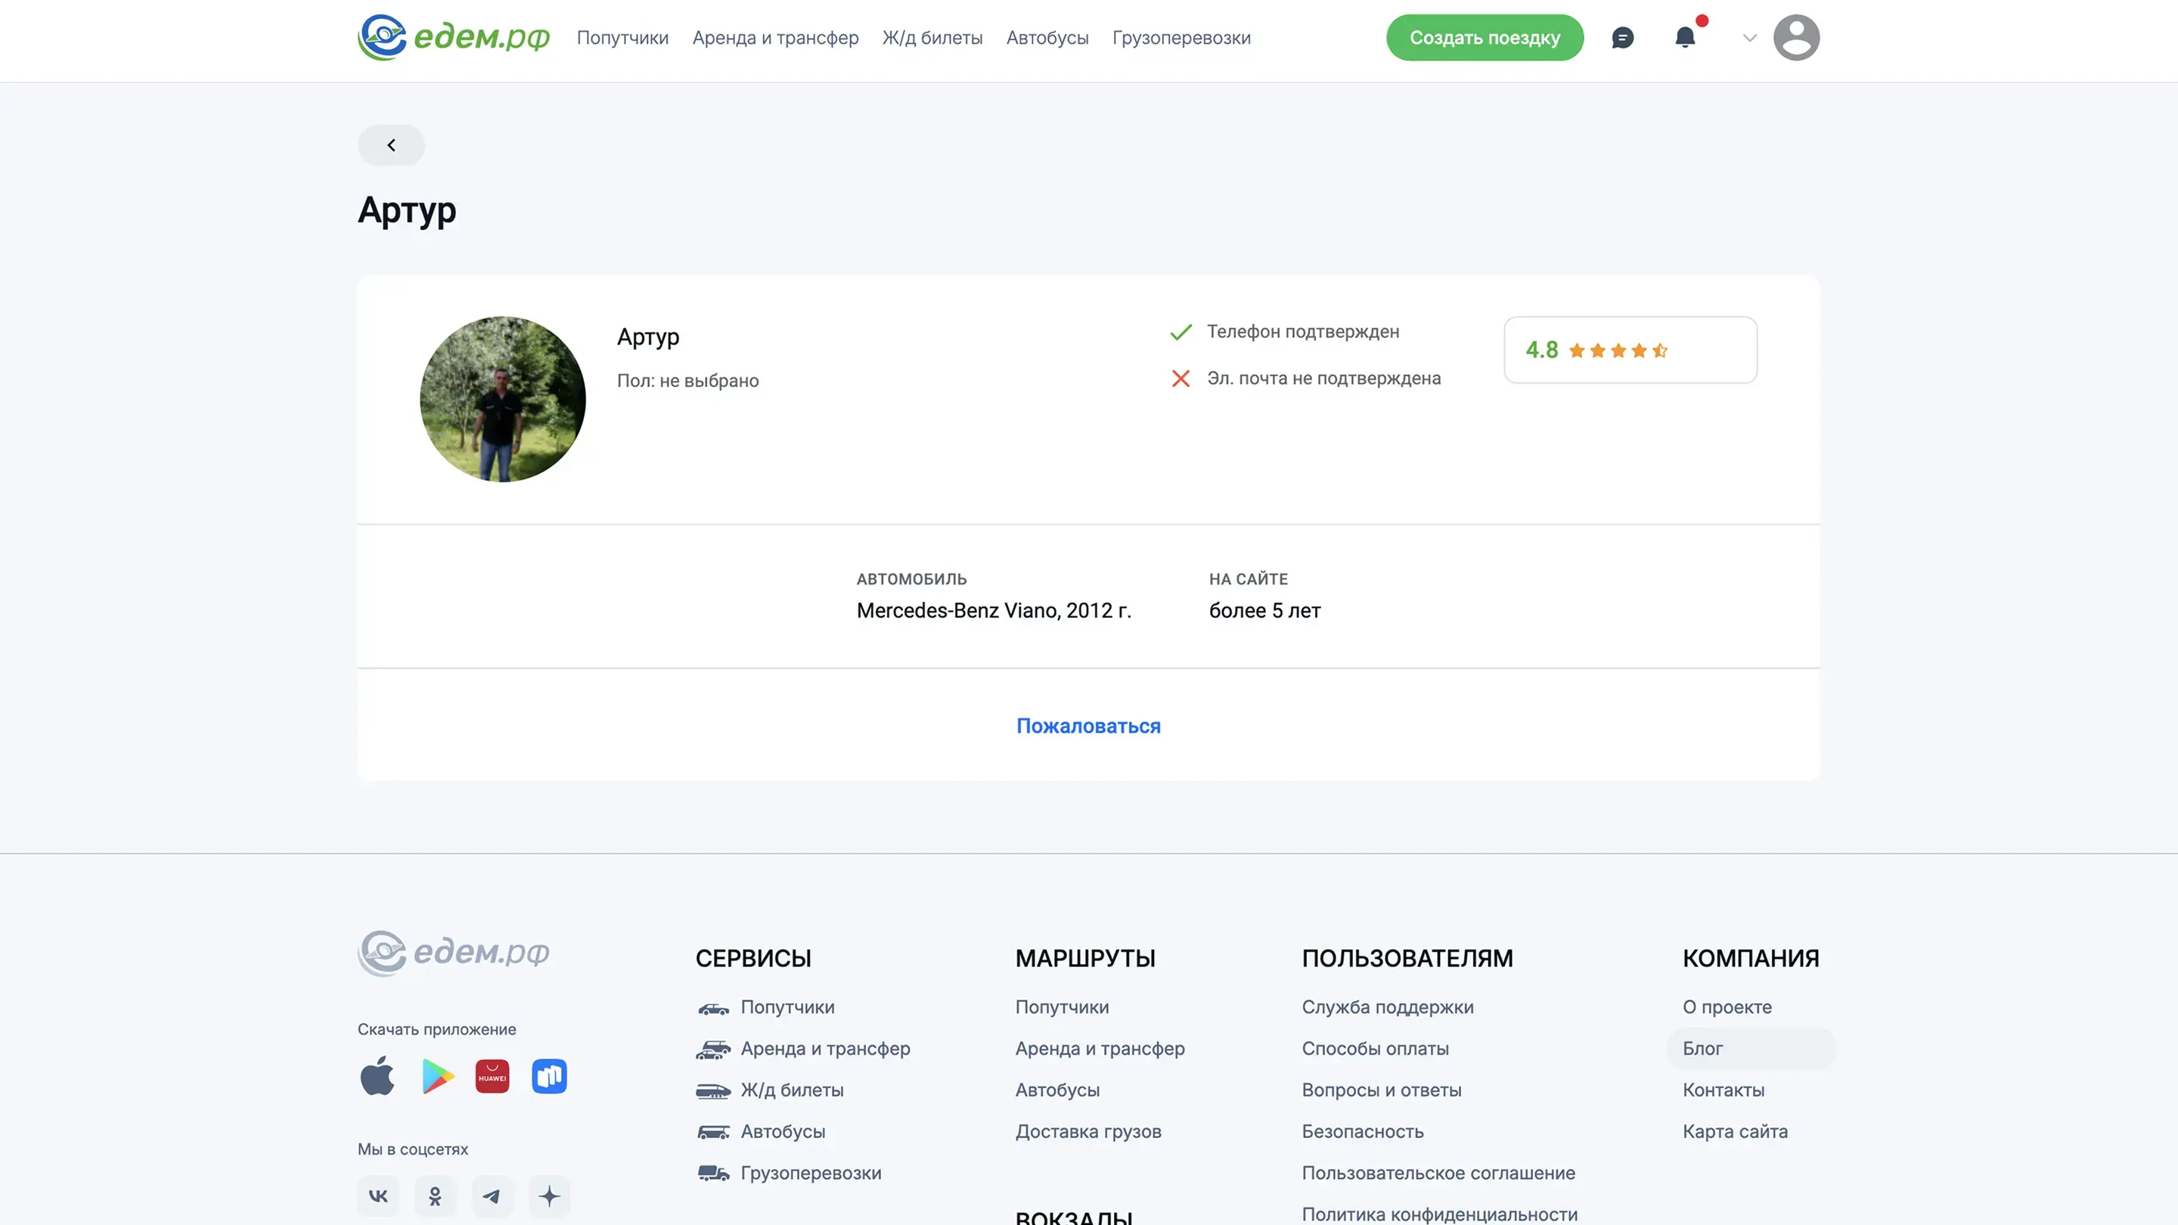Image resolution: width=2178 pixels, height=1225 pixels.
Task: Open Грузоперевозки in top navigation
Action: 1181,38
